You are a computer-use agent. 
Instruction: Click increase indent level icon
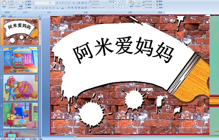83,3
